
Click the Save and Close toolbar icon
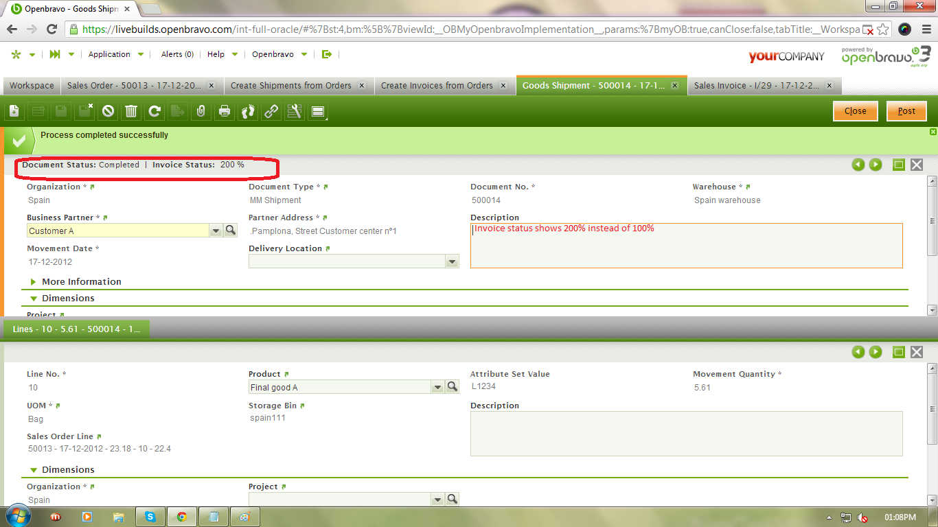[x=85, y=111]
